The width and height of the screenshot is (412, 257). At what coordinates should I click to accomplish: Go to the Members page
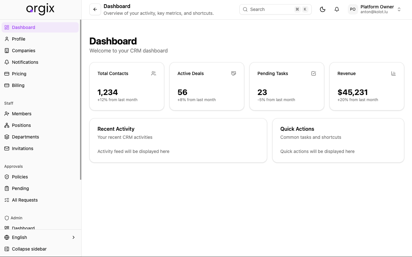click(x=22, y=114)
